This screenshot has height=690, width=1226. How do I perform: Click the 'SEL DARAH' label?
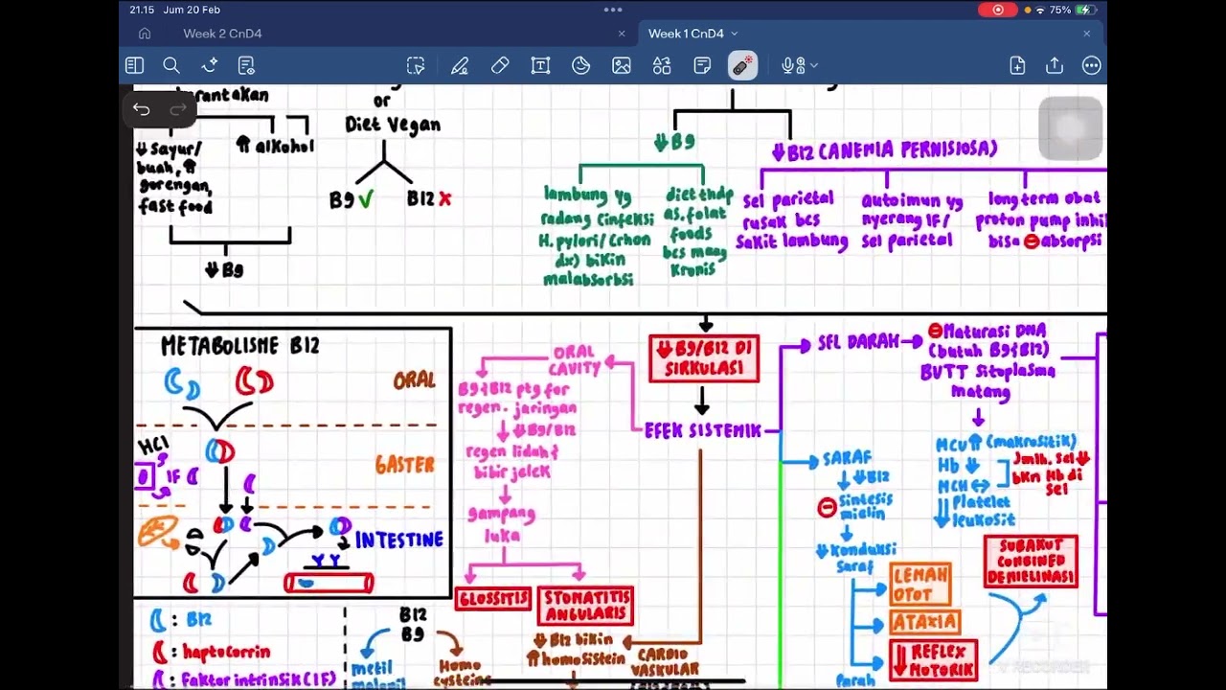[858, 343]
